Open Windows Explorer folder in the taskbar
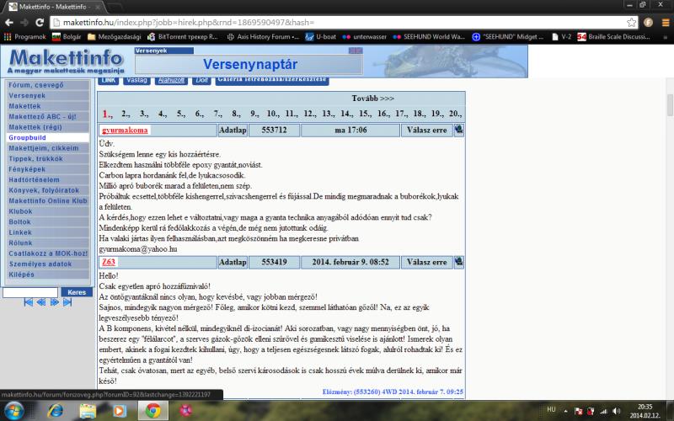Image resolution: width=674 pixels, height=421 pixels. coord(87,410)
